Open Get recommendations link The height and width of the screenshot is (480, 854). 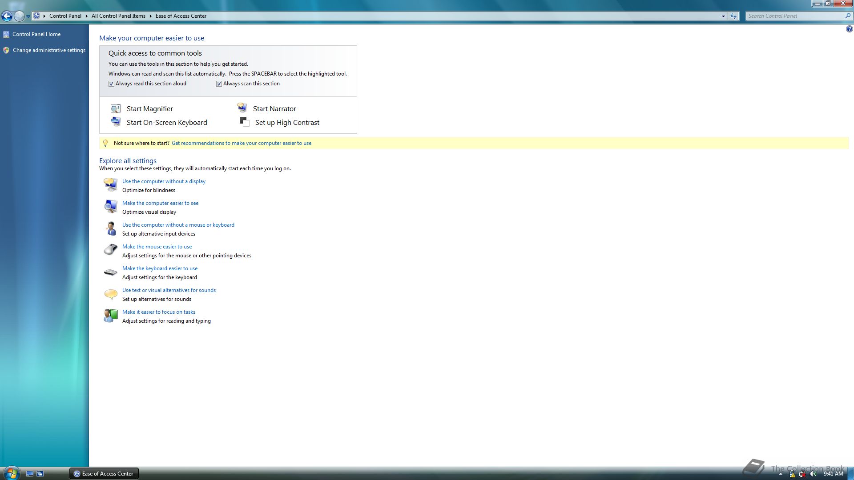tap(242, 143)
